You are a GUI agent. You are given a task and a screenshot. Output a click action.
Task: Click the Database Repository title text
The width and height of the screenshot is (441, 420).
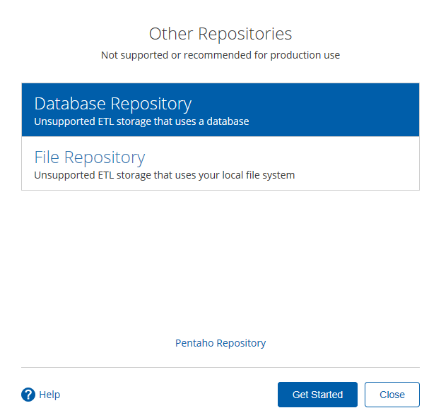pyautogui.click(x=113, y=104)
